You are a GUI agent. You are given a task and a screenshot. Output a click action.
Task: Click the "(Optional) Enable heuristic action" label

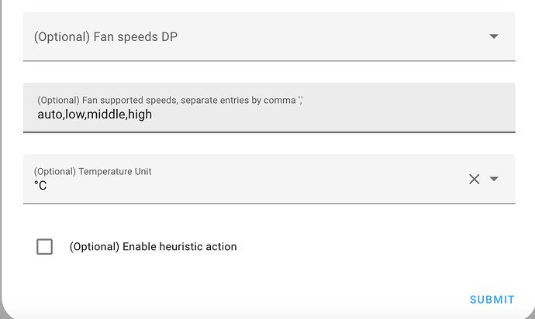[153, 247]
